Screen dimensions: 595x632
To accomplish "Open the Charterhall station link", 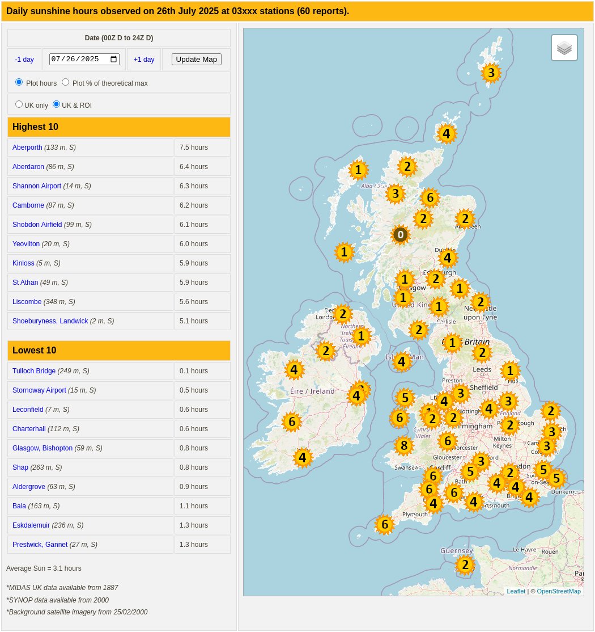I will [x=29, y=429].
